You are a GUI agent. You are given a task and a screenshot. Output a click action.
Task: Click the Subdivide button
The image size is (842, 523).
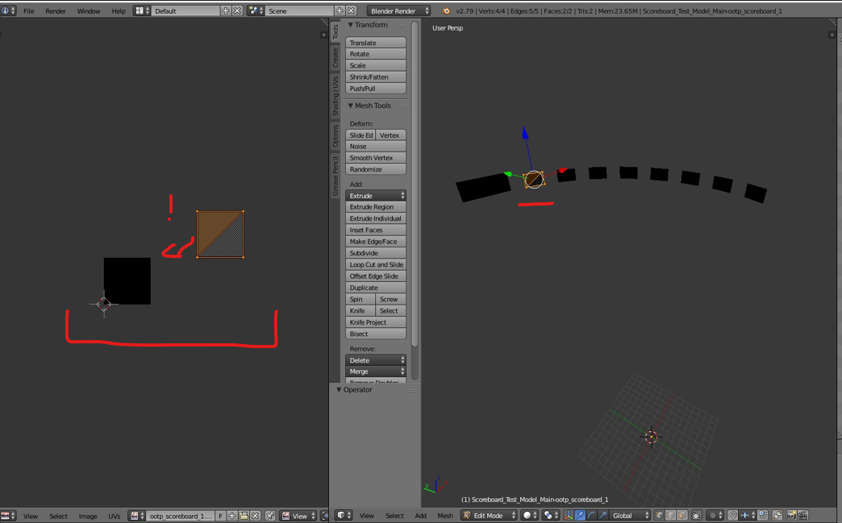click(376, 253)
